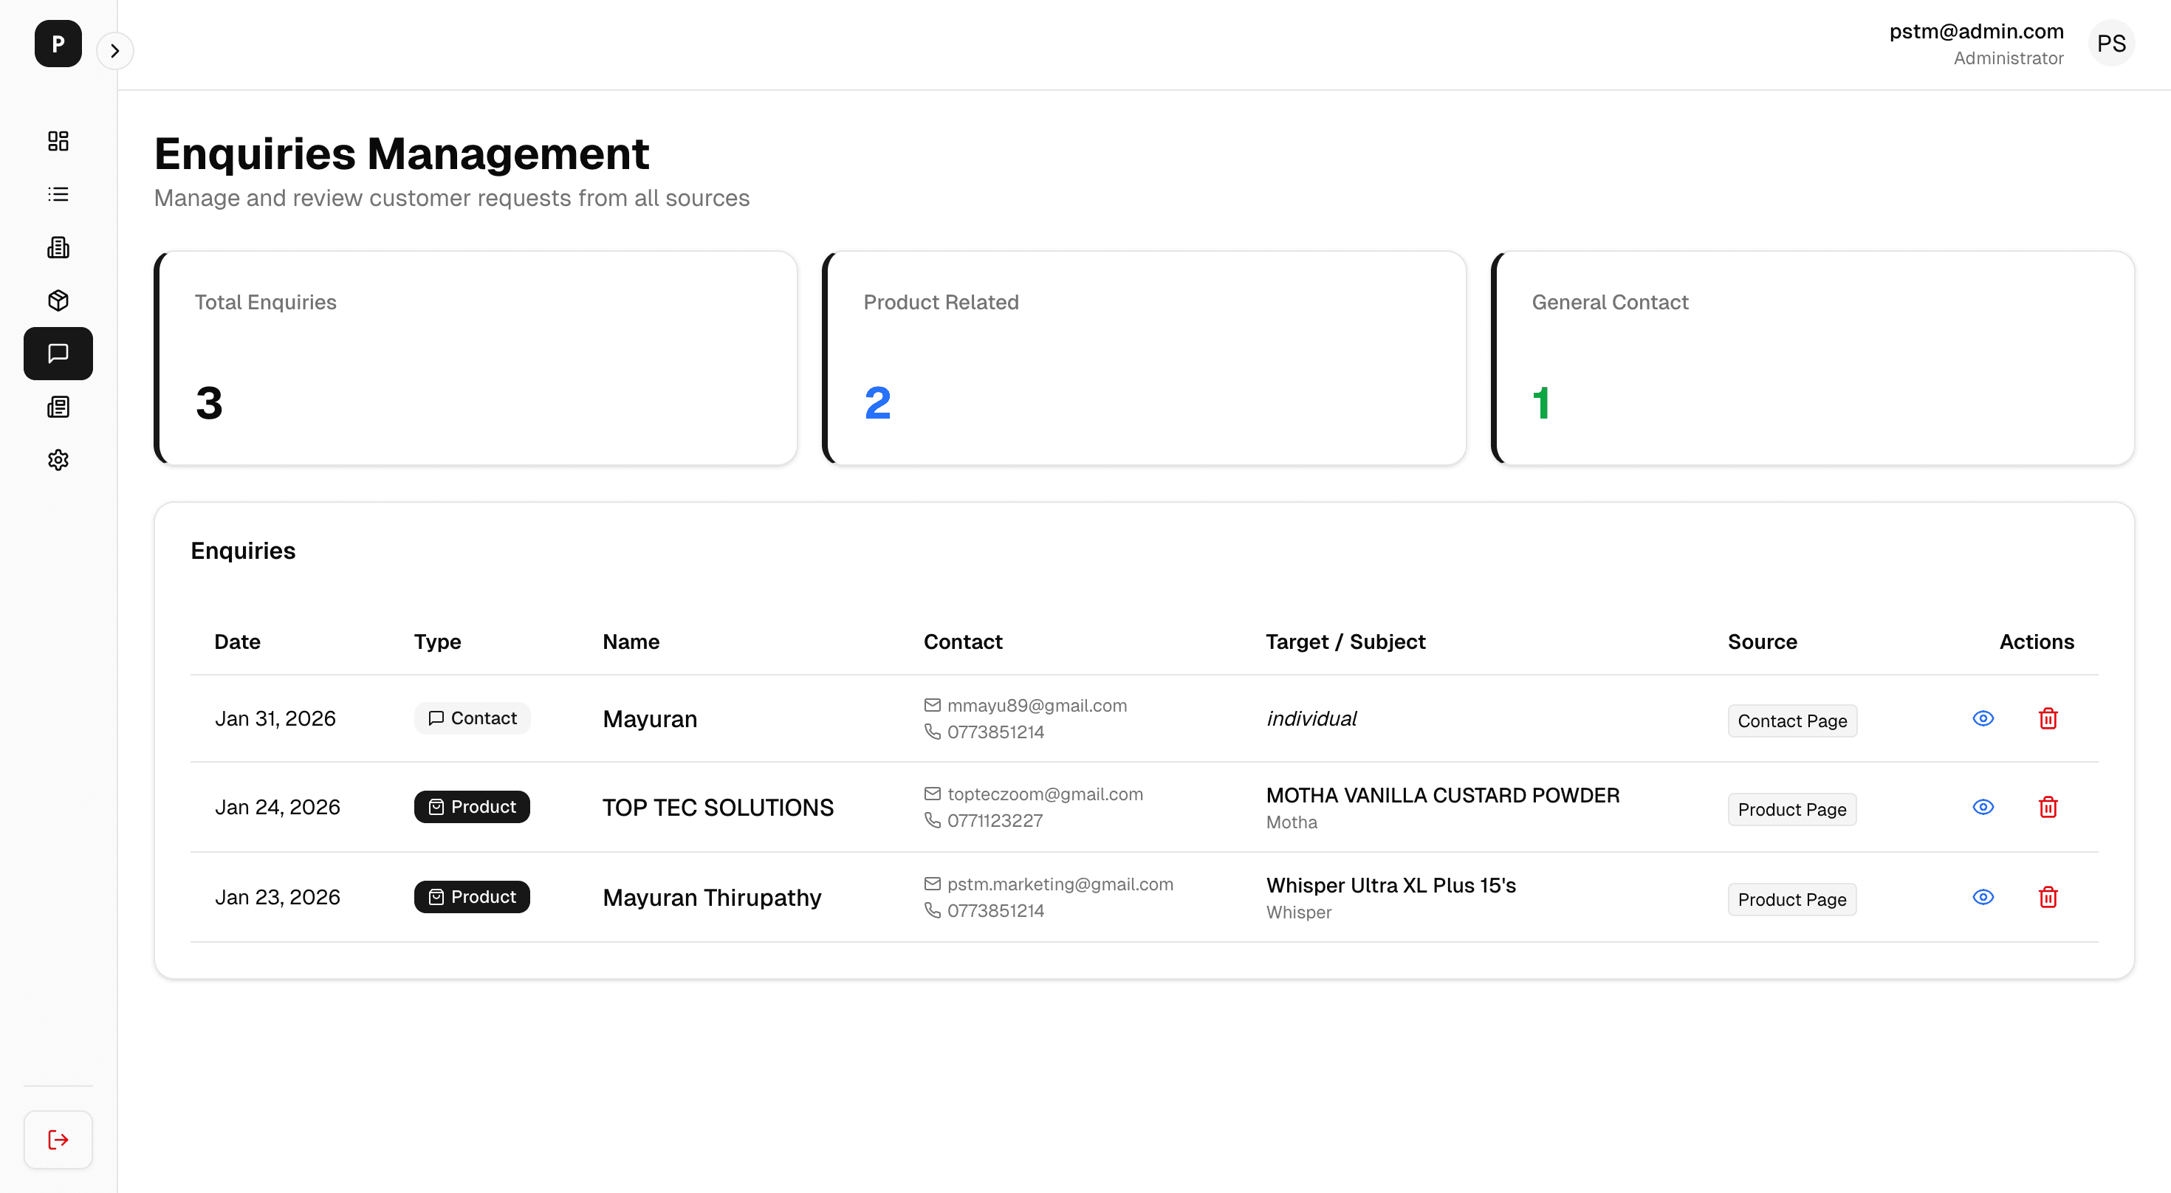The width and height of the screenshot is (2171, 1193).
Task: Click the Jan 31, 2026 date cell
Action: click(275, 718)
